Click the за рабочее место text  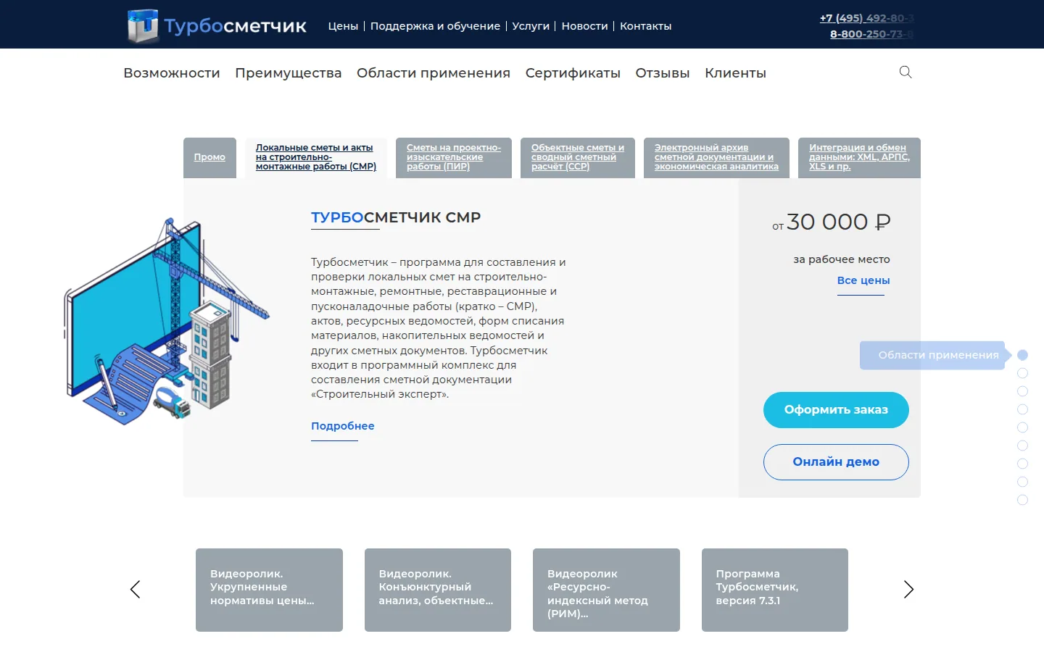coord(841,259)
